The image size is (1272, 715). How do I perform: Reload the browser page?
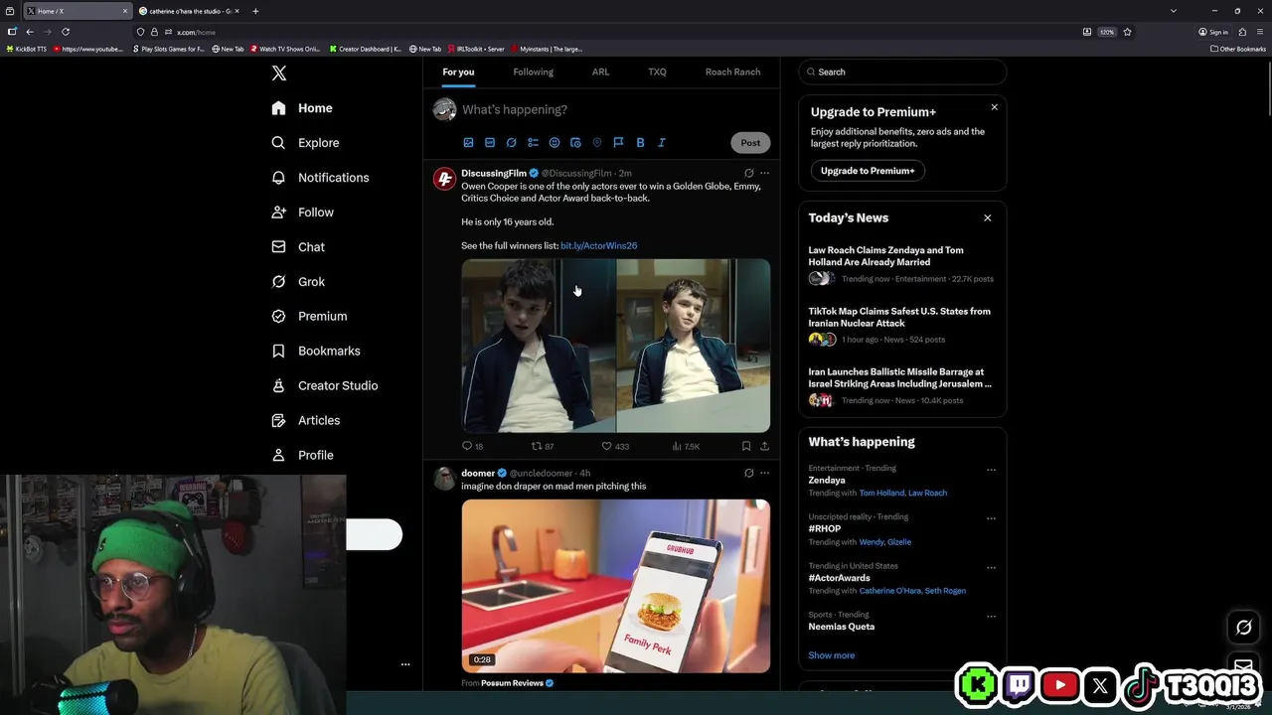click(x=66, y=32)
